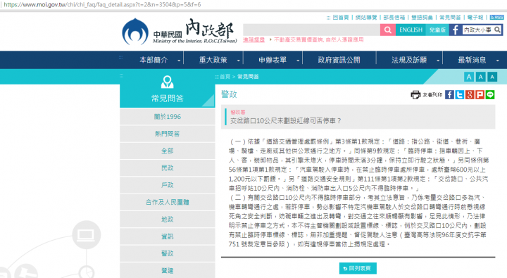Open the 兒童版 children's version
The width and height of the screenshot is (507, 278).
click(437, 30)
